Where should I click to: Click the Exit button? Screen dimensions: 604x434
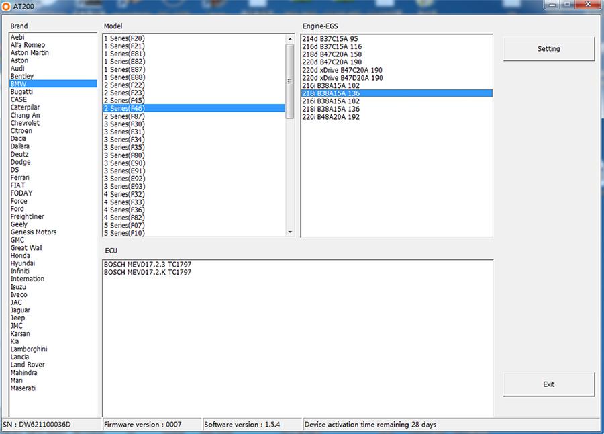pyautogui.click(x=549, y=384)
